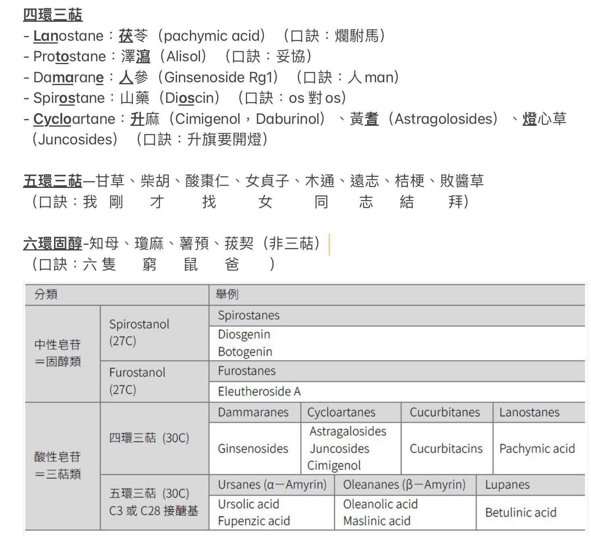
Task: Select the Spirostanol (27C) table cell
Action: click(x=139, y=332)
